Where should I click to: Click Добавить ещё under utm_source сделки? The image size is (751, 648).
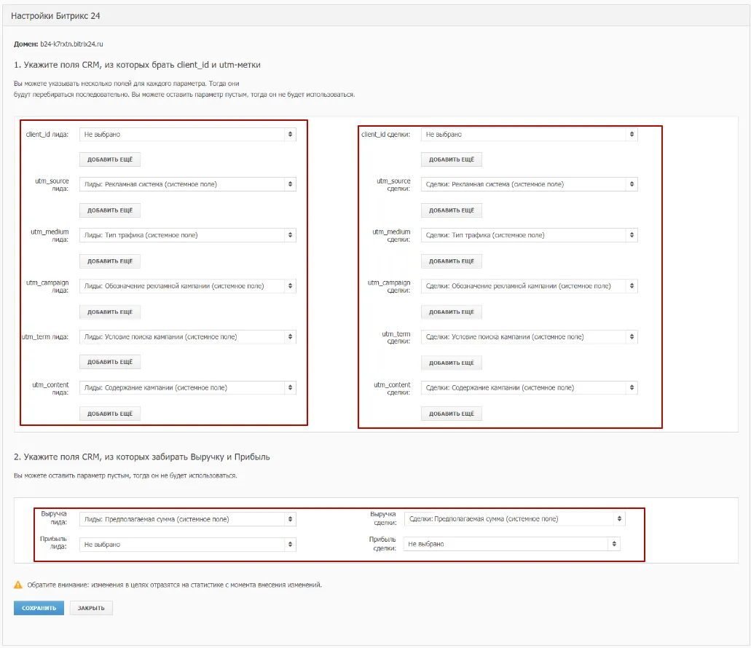click(452, 210)
